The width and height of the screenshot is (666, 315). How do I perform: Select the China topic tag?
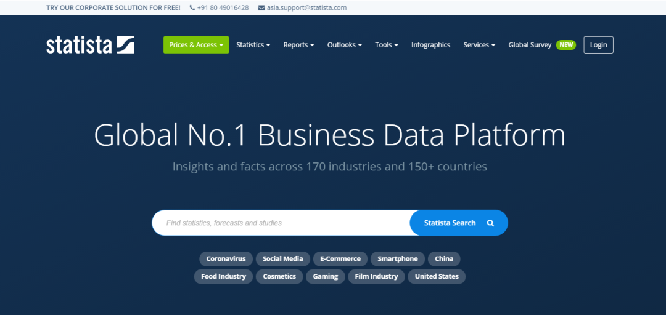[444, 258]
